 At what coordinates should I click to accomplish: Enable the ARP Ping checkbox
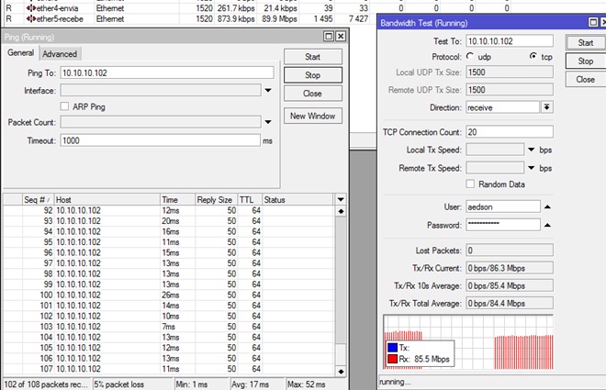[x=64, y=106]
